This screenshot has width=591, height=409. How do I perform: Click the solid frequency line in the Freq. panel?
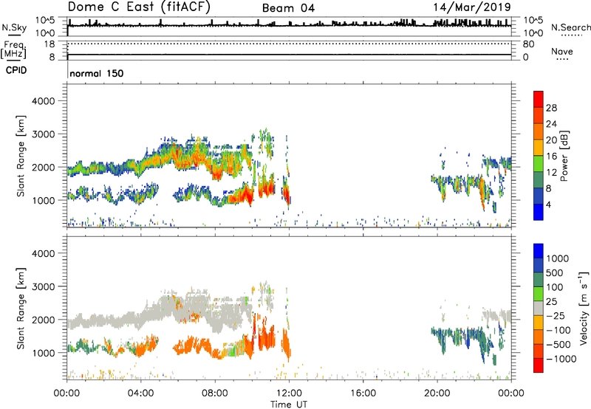click(289, 55)
